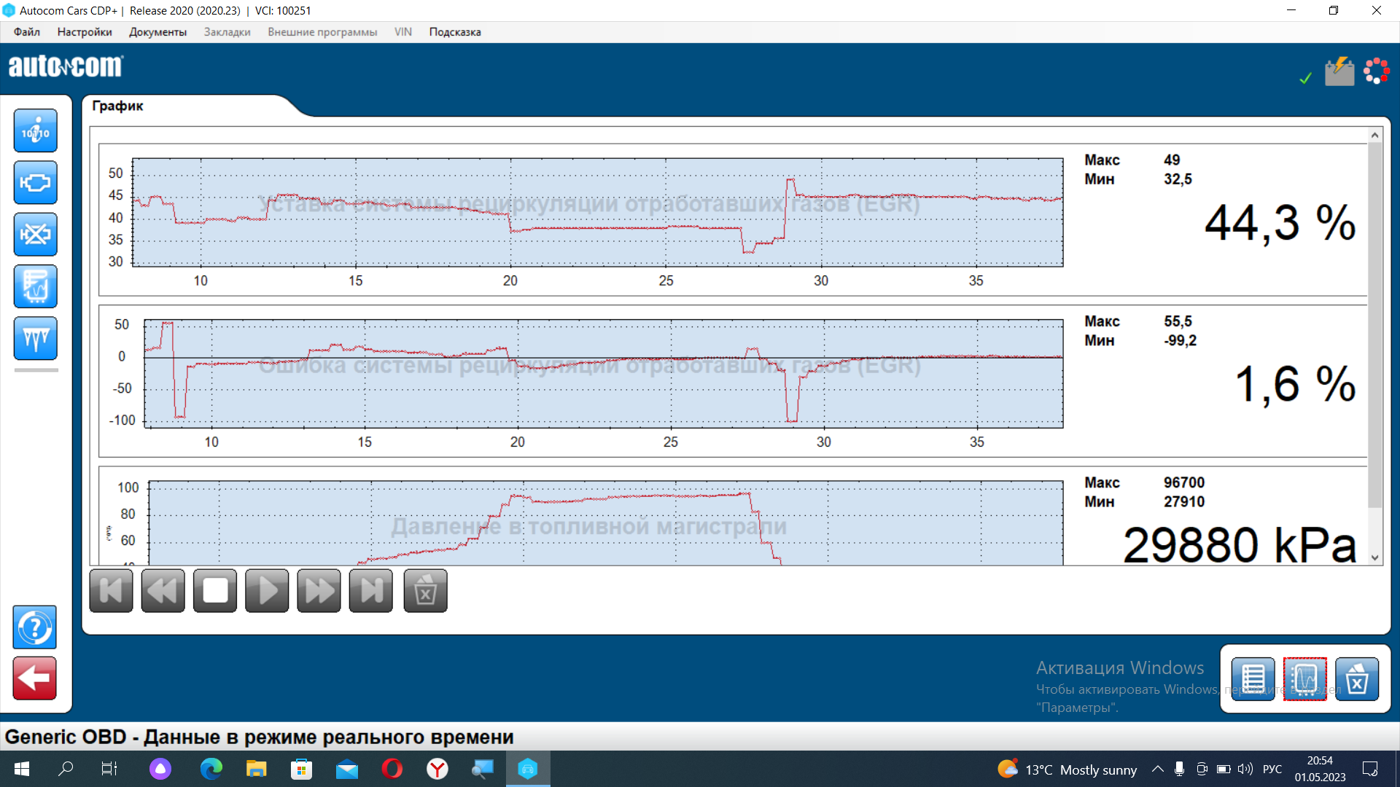
Task: Select the injector test sidebar icon
Action: 35,338
